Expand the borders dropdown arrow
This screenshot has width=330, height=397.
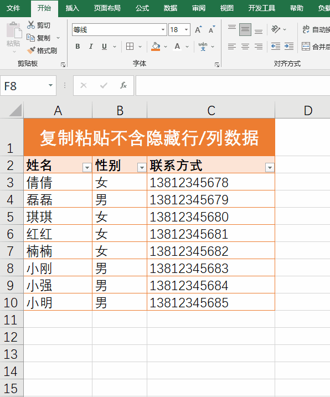140,47
